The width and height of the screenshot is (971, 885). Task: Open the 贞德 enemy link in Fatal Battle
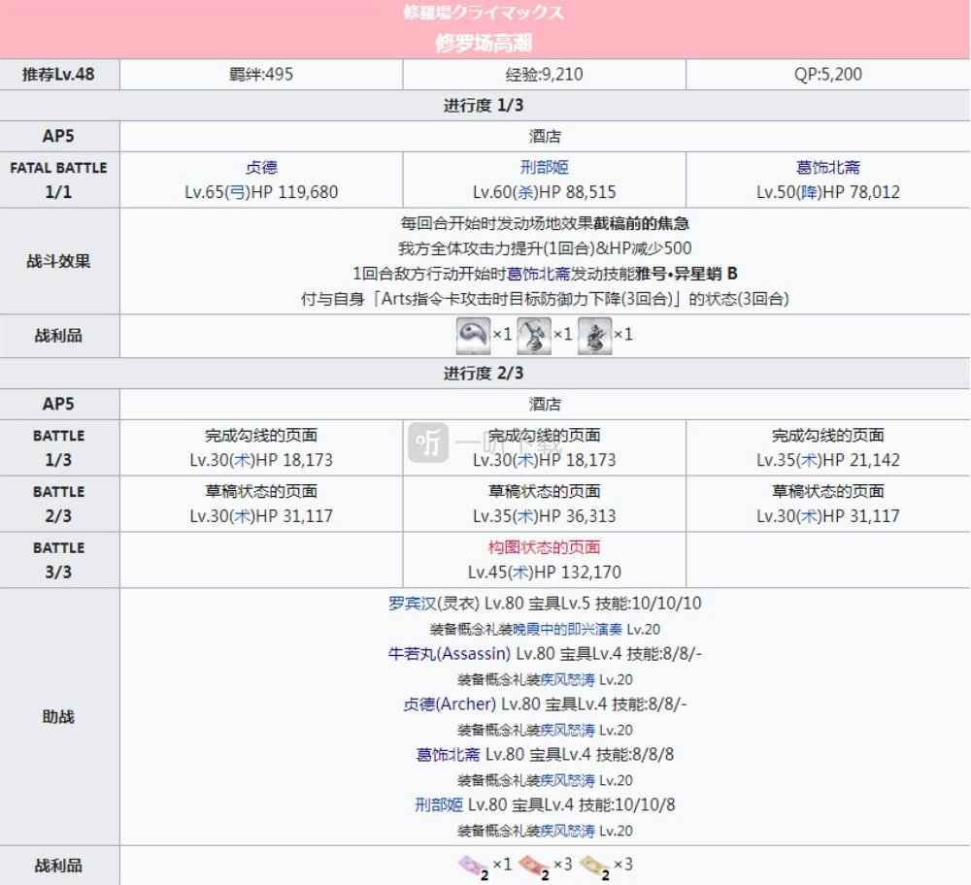[263, 167]
